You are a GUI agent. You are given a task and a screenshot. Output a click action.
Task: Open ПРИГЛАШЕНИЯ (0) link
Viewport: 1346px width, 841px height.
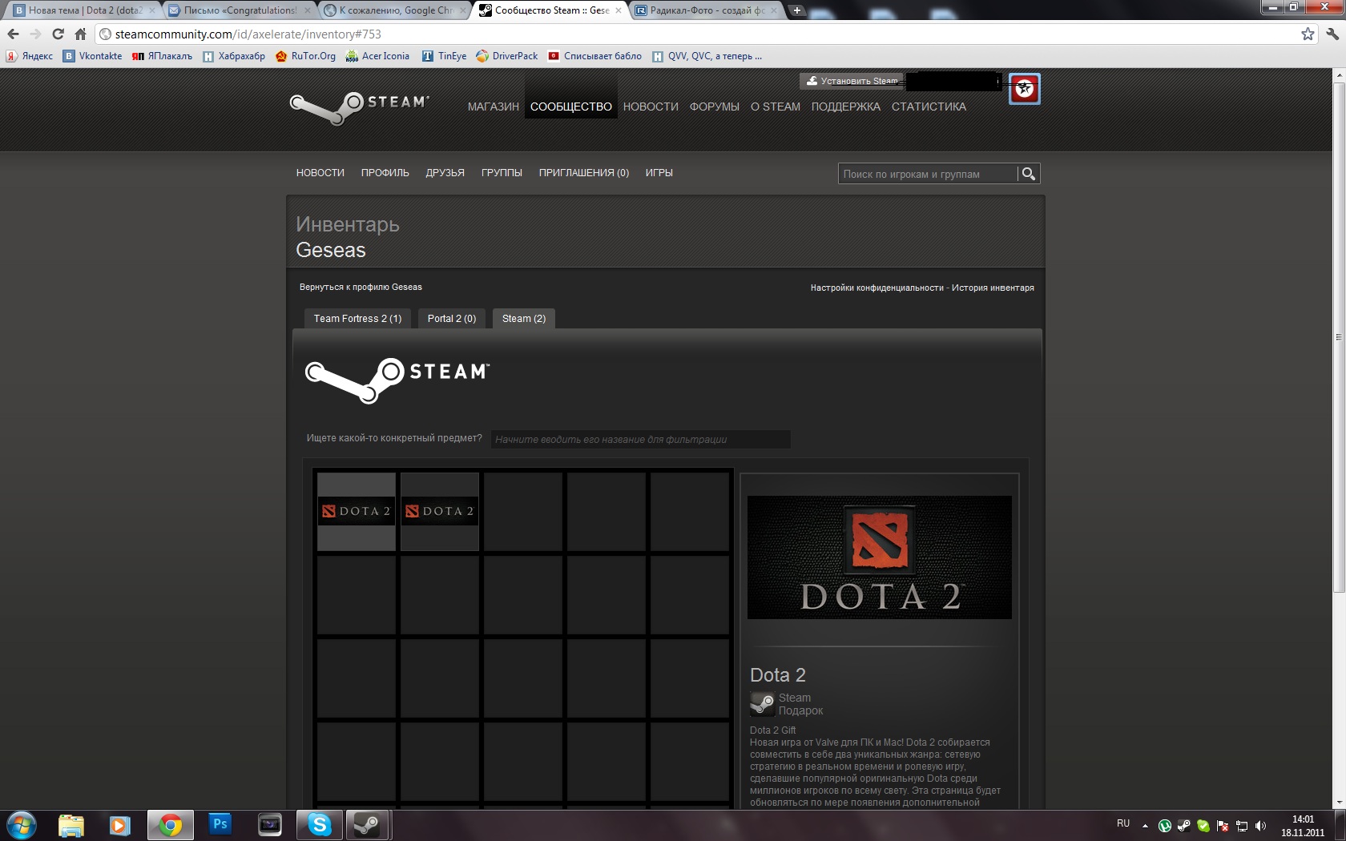click(584, 173)
